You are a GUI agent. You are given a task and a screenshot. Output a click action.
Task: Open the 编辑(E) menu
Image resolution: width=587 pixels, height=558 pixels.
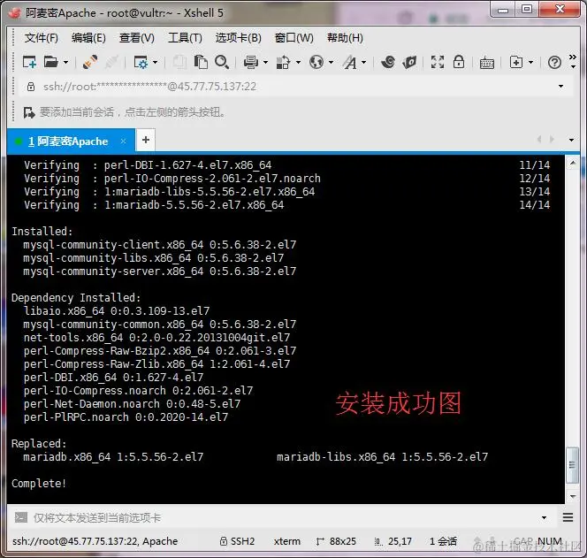pyautogui.click(x=88, y=38)
